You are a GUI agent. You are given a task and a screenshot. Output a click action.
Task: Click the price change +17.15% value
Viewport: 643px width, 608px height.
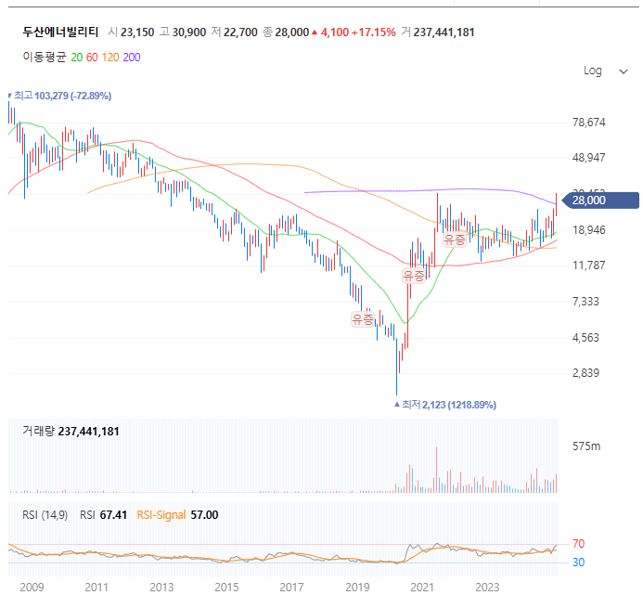(x=374, y=32)
